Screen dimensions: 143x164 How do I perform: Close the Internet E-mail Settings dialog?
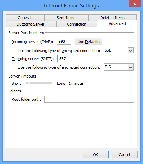pyautogui.click(x=135, y=4)
